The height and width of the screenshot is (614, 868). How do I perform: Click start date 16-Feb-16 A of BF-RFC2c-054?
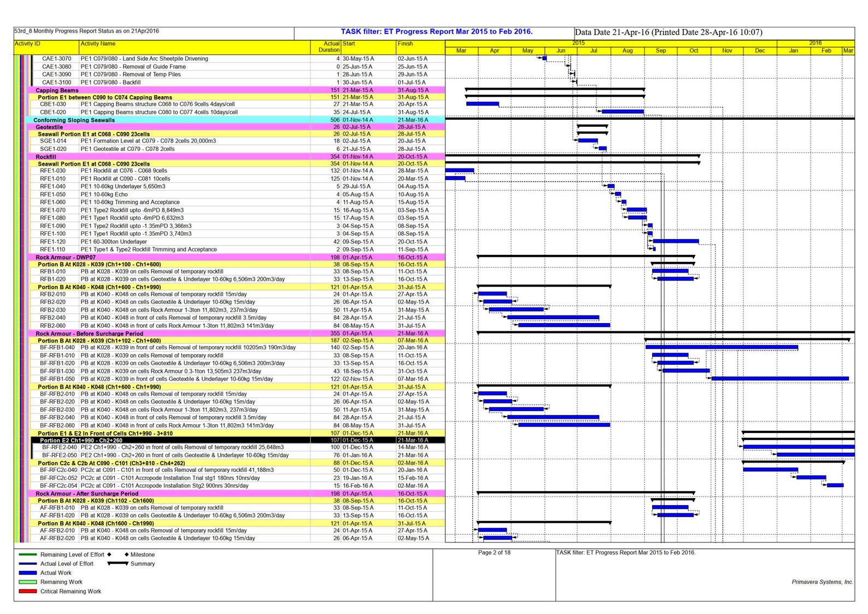(x=357, y=486)
